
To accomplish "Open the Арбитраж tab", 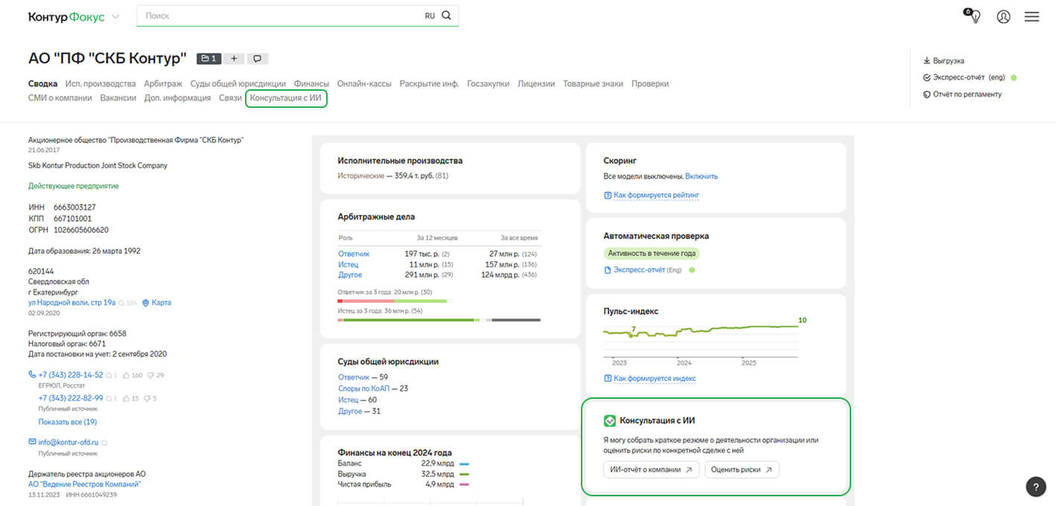I will 162,84.
